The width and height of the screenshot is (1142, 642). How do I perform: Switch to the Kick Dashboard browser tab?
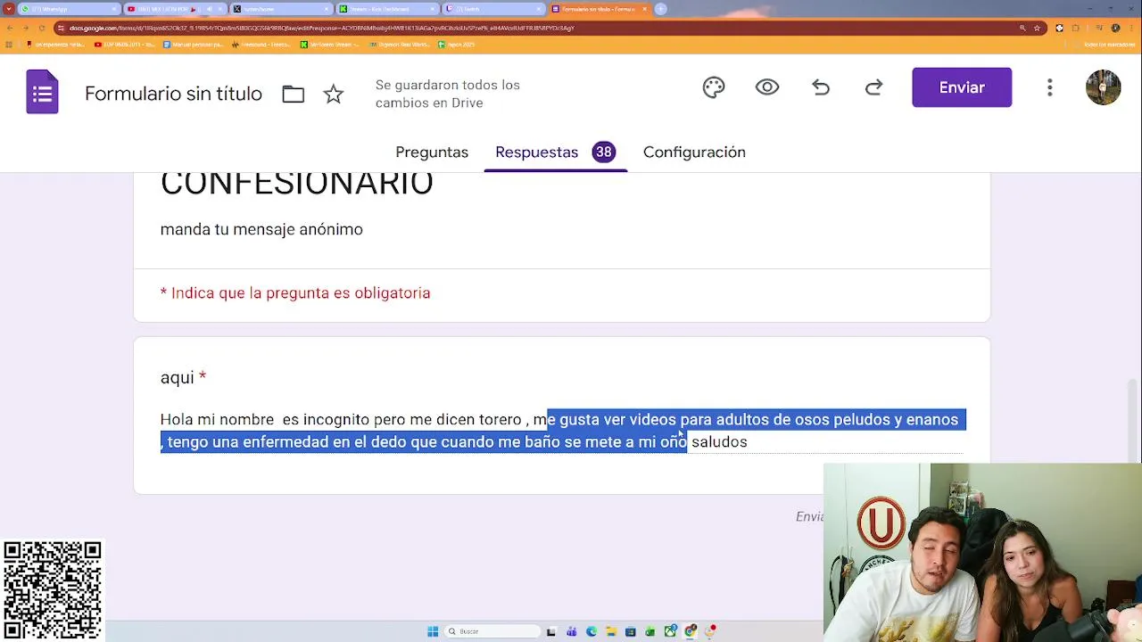(387, 9)
